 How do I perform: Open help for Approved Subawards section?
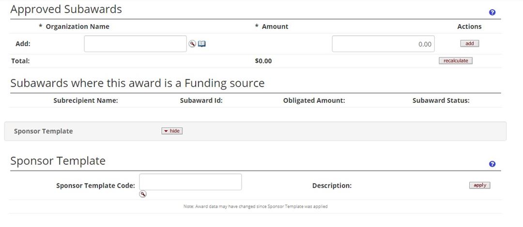click(492, 13)
